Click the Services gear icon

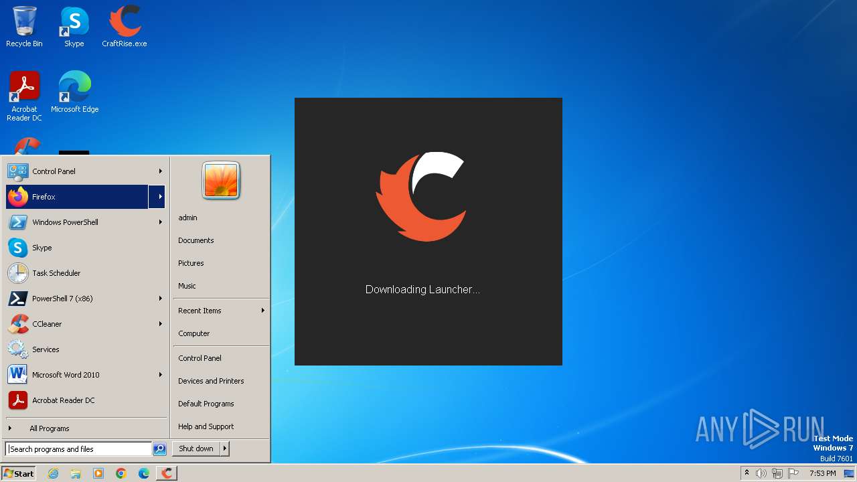coord(18,349)
